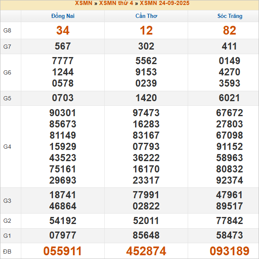
Task: Select Sóc Trăng special prize 093189
Action: pyautogui.click(x=229, y=251)
